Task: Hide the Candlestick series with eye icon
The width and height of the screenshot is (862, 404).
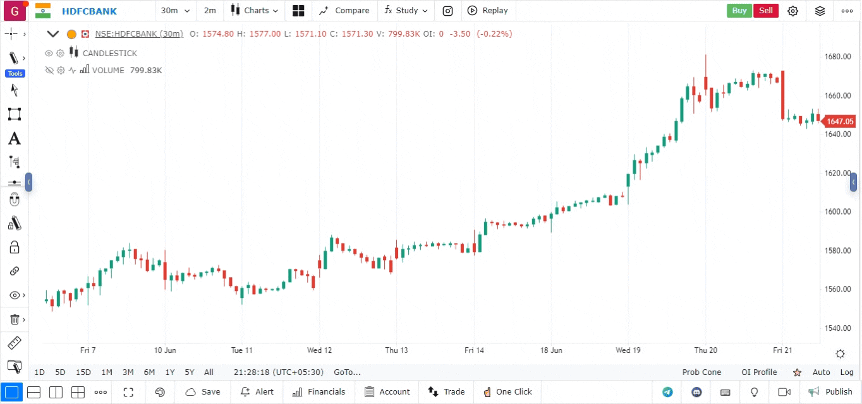Action: pos(49,54)
